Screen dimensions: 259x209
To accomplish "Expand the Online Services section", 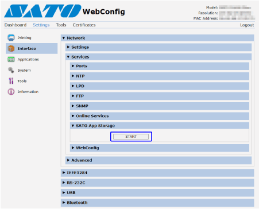I will coord(160,116).
